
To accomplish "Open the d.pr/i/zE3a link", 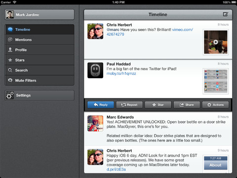I will click(116, 169).
